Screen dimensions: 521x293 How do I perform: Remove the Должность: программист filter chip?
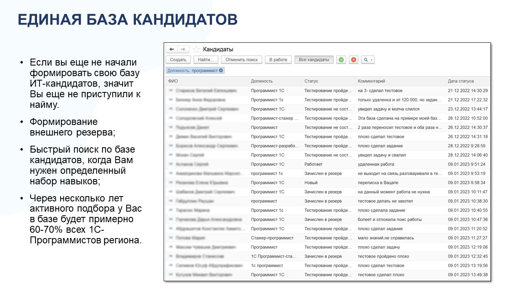[221, 69]
